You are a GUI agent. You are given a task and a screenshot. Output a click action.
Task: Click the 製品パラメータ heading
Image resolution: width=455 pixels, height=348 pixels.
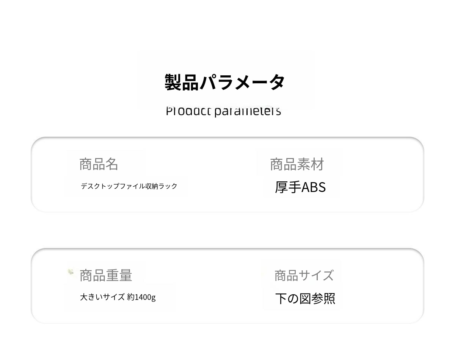tap(224, 82)
